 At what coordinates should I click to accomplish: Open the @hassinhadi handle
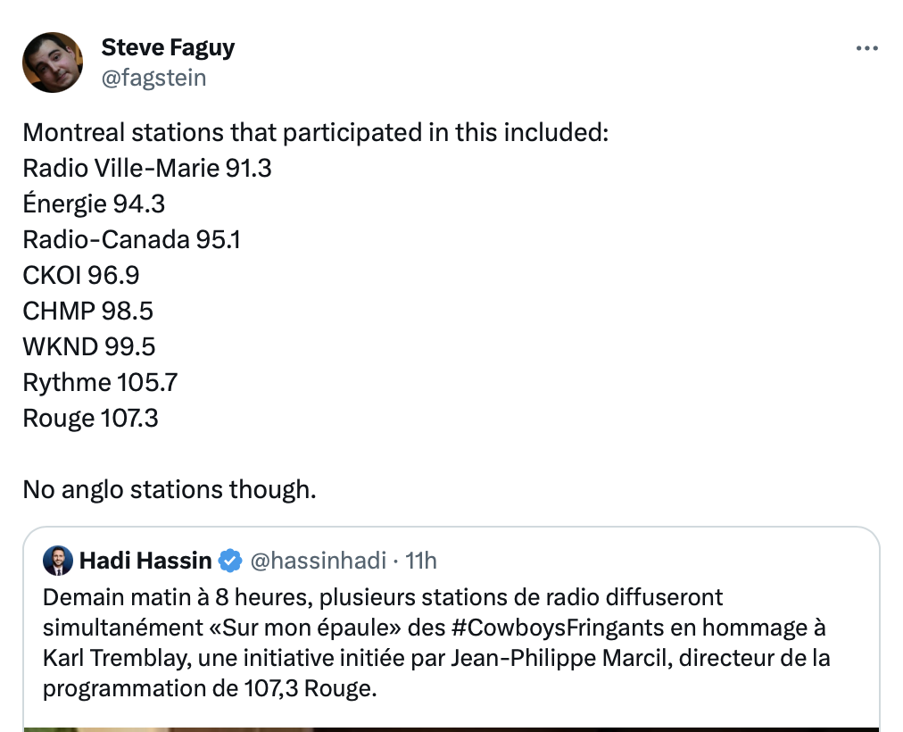click(319, 561)
